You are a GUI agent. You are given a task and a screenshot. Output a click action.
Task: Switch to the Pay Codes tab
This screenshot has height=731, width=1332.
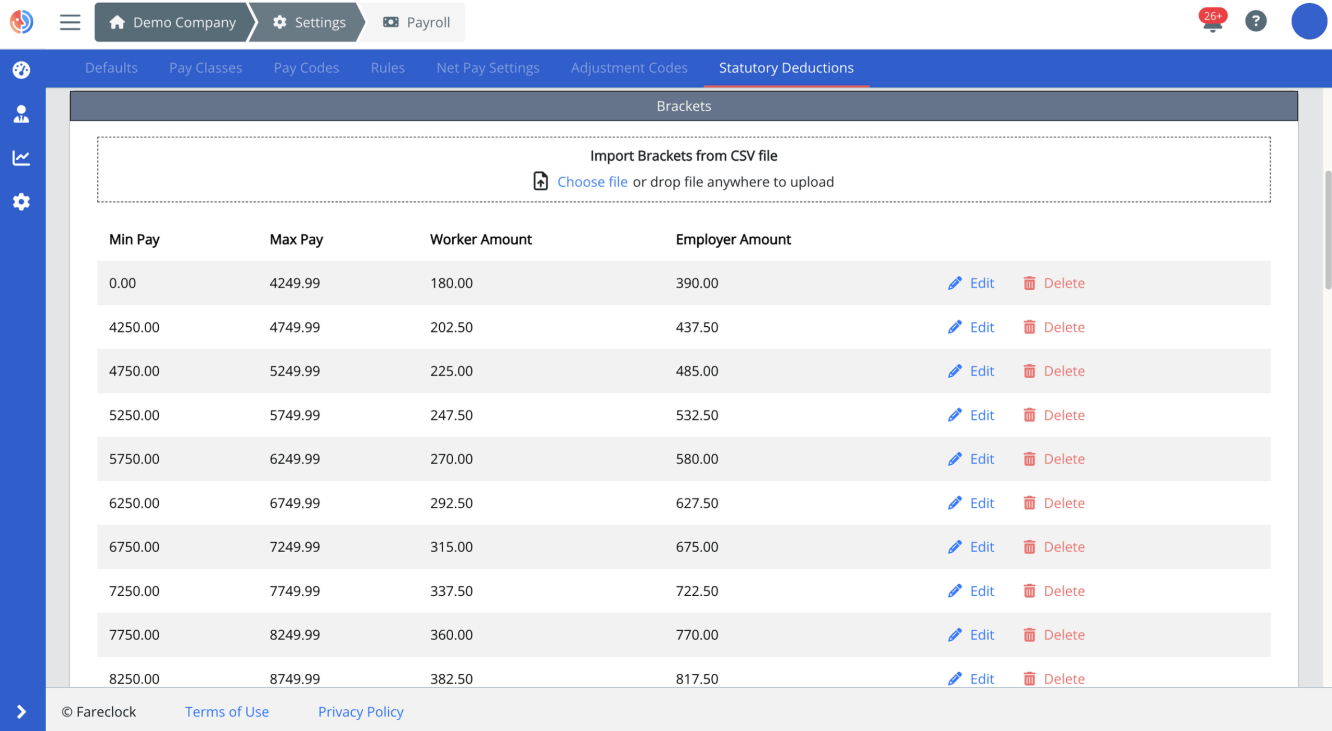click(x=306, y=68)
